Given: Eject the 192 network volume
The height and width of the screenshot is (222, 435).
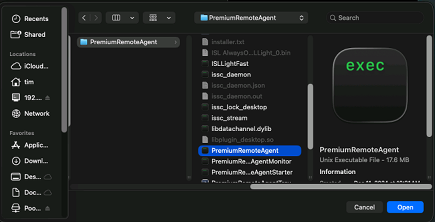Looking at the screenshot, I should pos(47,98).
